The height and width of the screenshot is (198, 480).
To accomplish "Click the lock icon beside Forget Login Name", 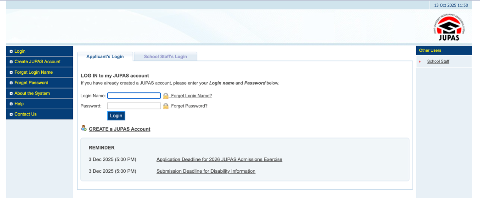I will 166,96.
